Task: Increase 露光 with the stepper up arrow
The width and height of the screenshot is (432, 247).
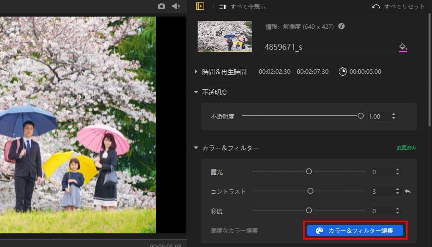Action: click(397, 169)
